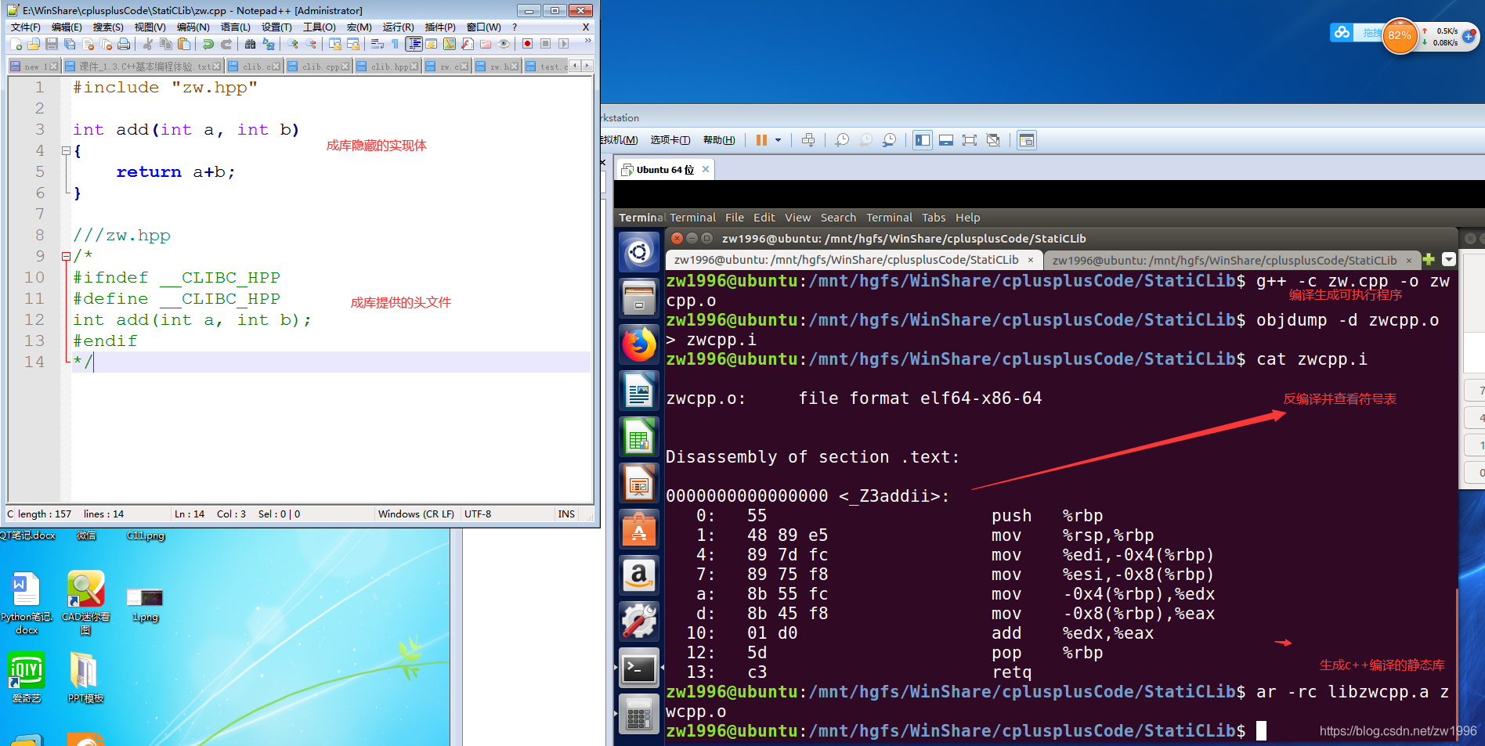The height and width of the screenshot is (746, 1485).
Task: Toggle VMware console view button
Action: tap(1026, 140)
